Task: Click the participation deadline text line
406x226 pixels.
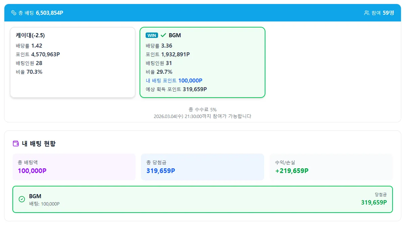Action: (x=203, y=116)
